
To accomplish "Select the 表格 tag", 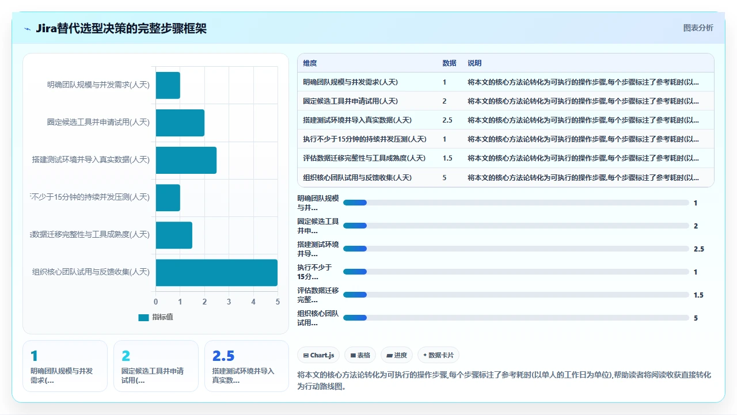I will [x=360, y=355].
